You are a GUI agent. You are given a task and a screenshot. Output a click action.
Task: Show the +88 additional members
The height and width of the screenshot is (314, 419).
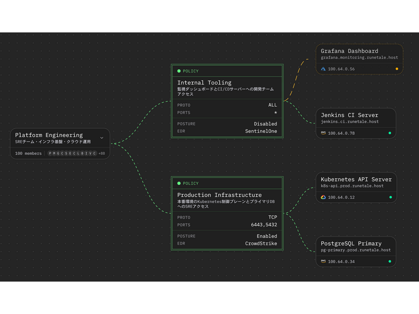tap(102, 153)
